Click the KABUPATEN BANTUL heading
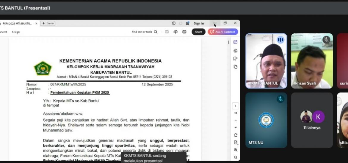This screenshot has height=163, width=348. (111, 73)
